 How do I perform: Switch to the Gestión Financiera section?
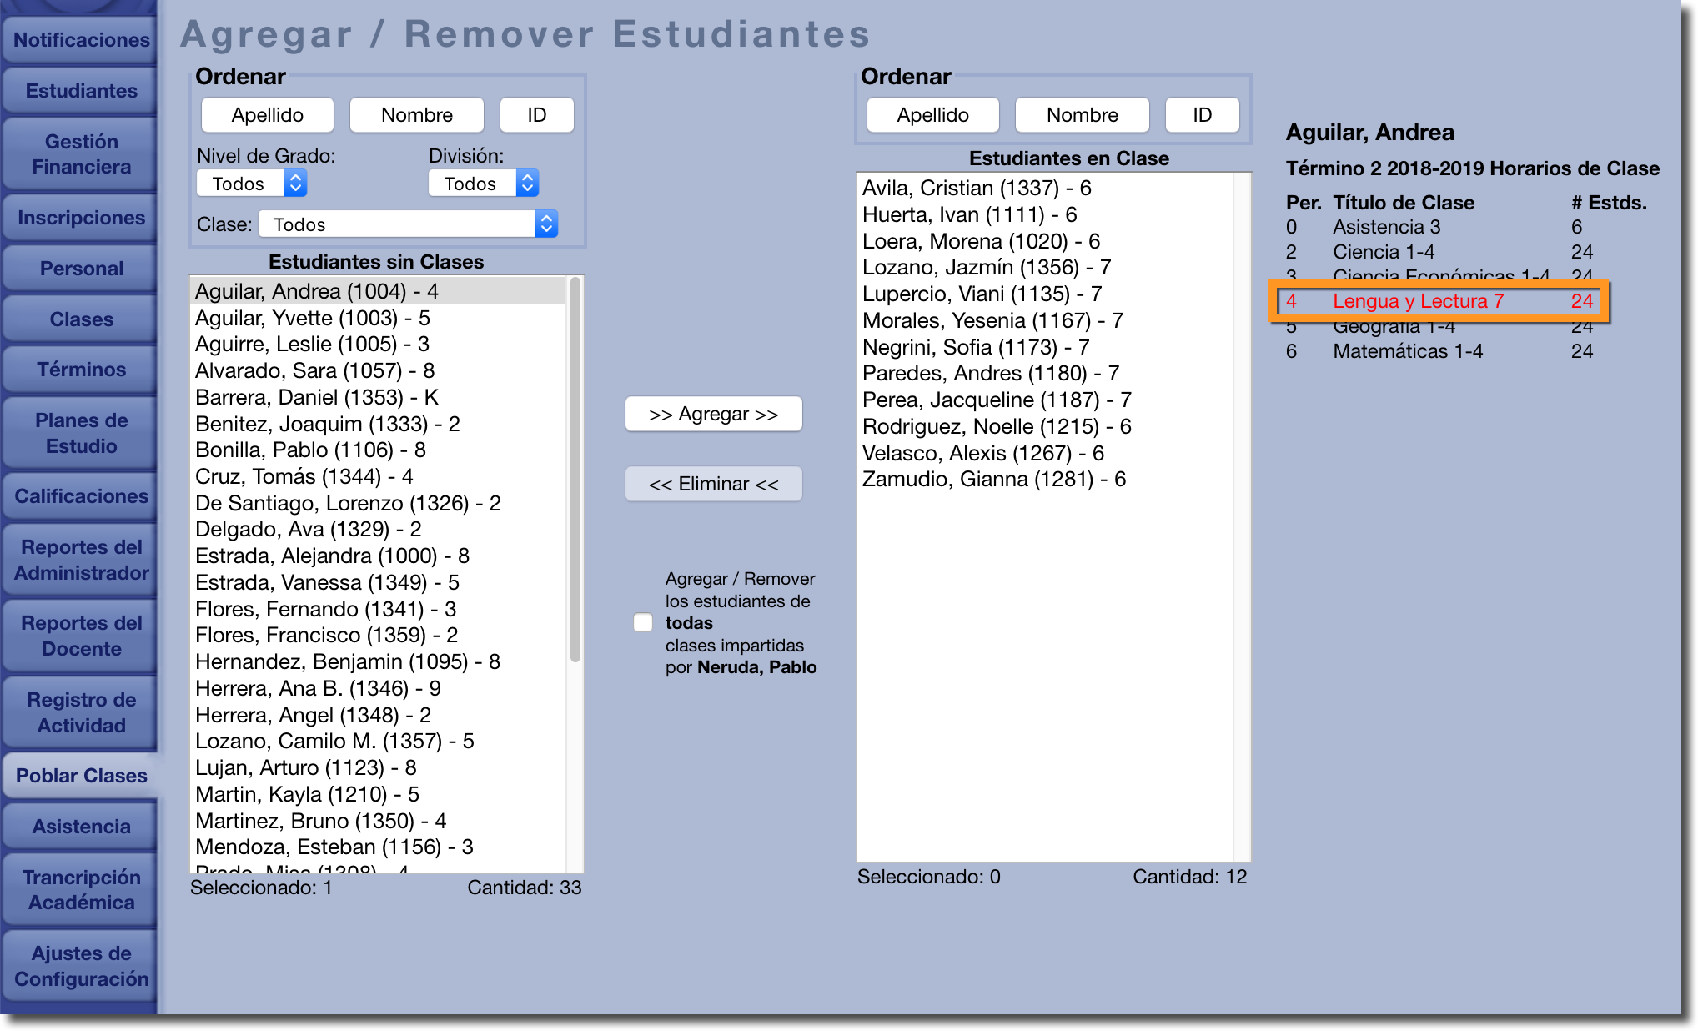(x=81, y=154)
